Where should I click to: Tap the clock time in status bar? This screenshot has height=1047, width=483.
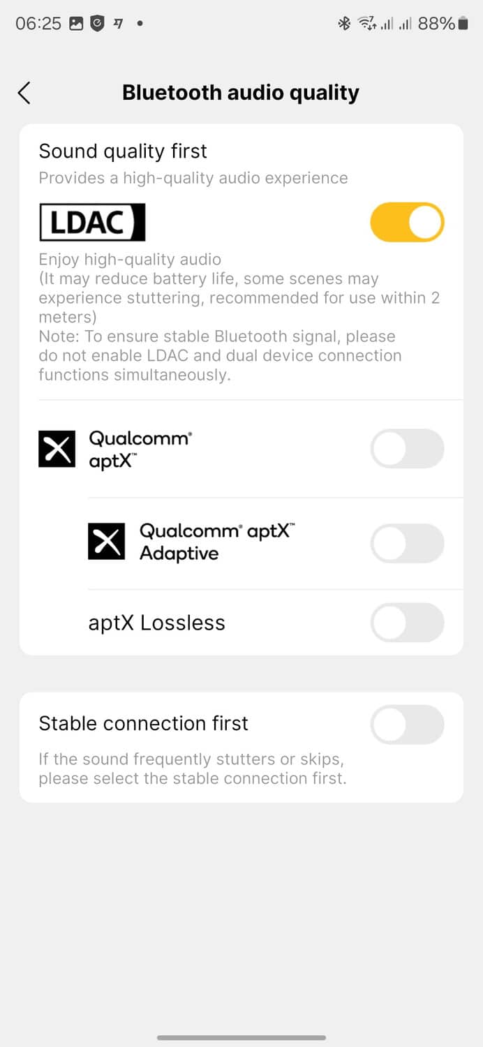click(x=38, y=24)
